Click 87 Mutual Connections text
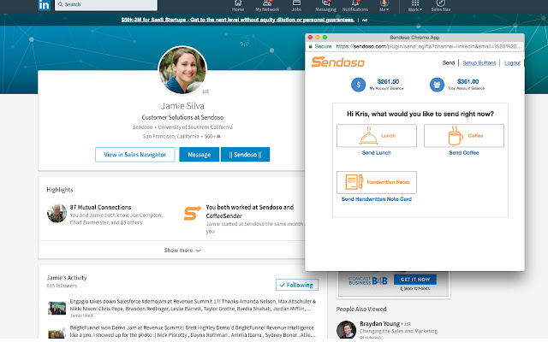 100,207
